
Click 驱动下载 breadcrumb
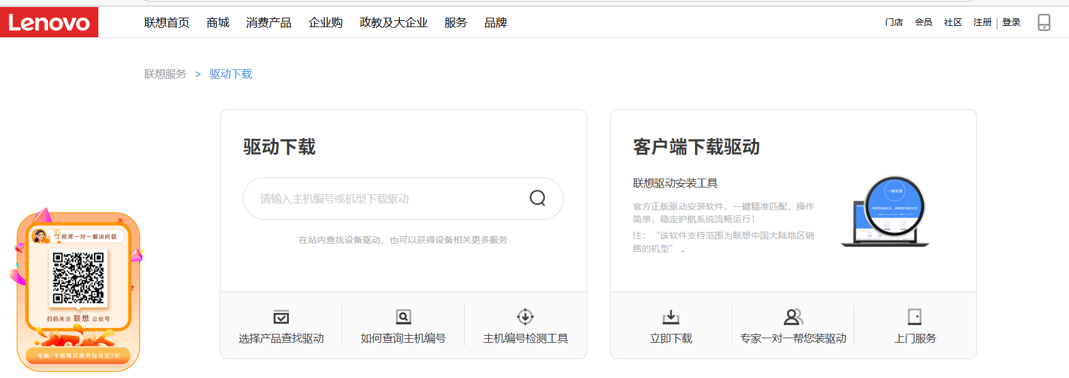coord(231,74)
